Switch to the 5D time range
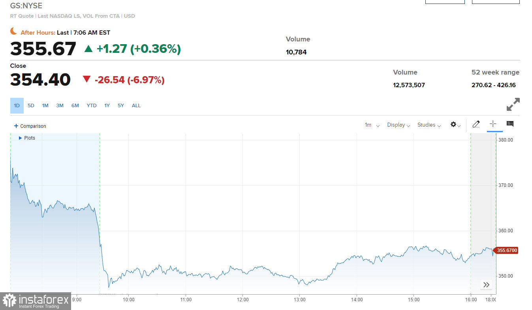This screenshot has width=532, height=310. point(31,106)
